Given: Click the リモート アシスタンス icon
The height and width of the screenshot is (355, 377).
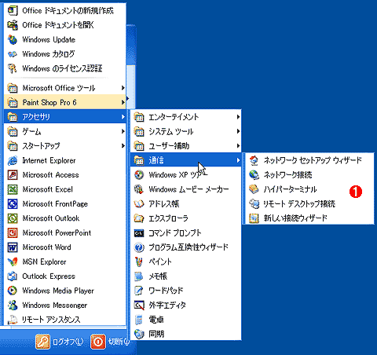Looking at the screenshot, I should (13, 320).
